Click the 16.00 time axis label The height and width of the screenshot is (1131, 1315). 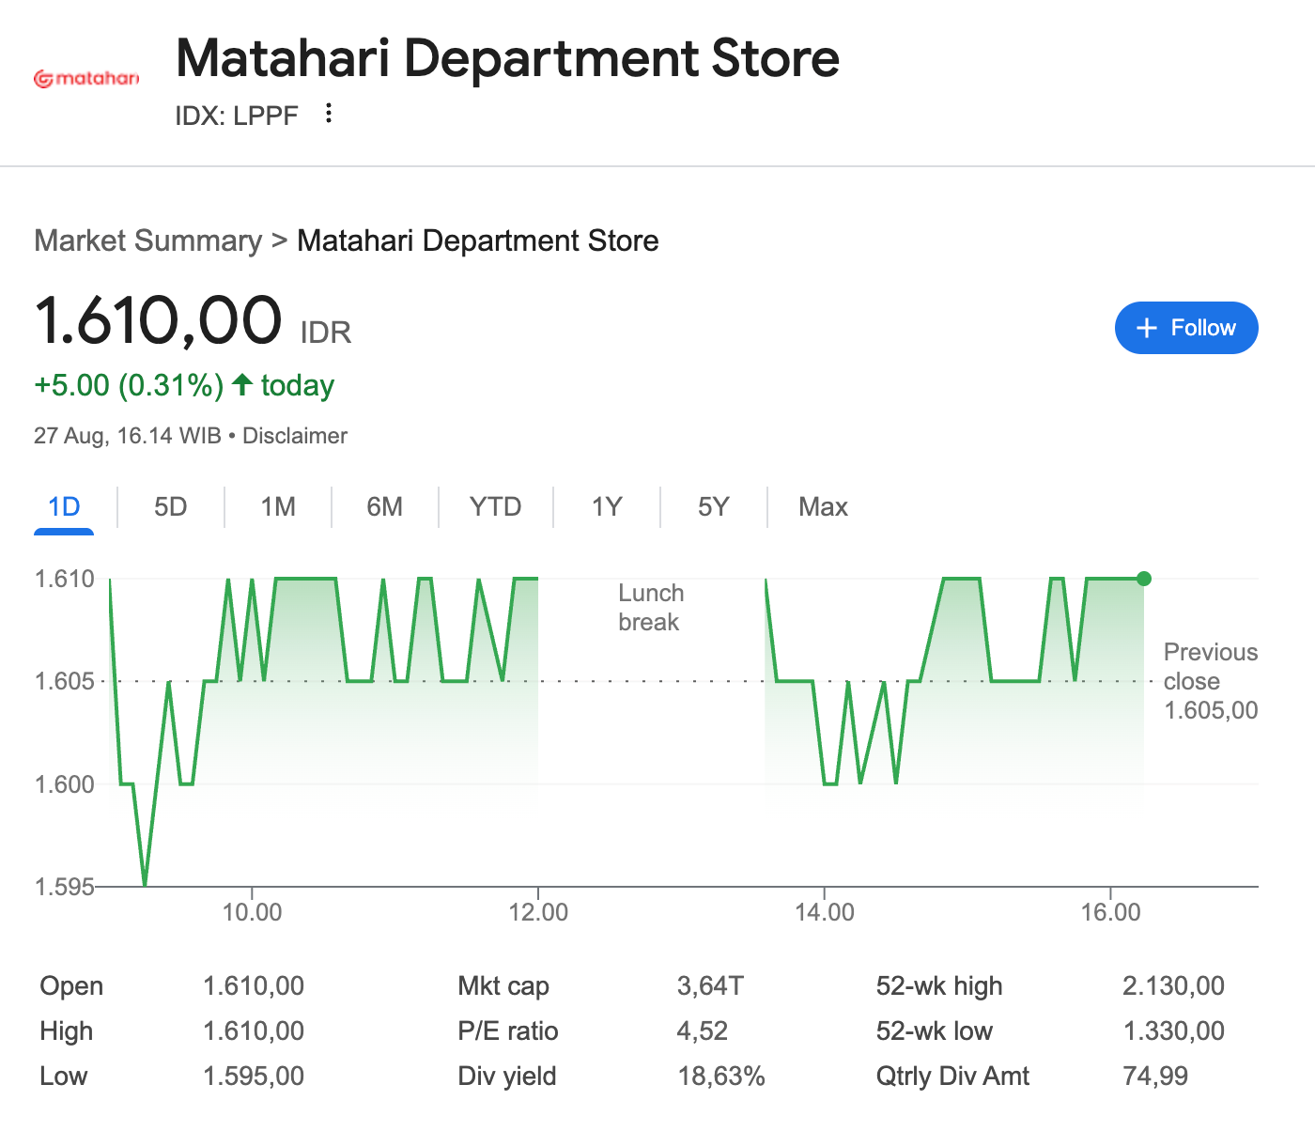(1110, 912)
